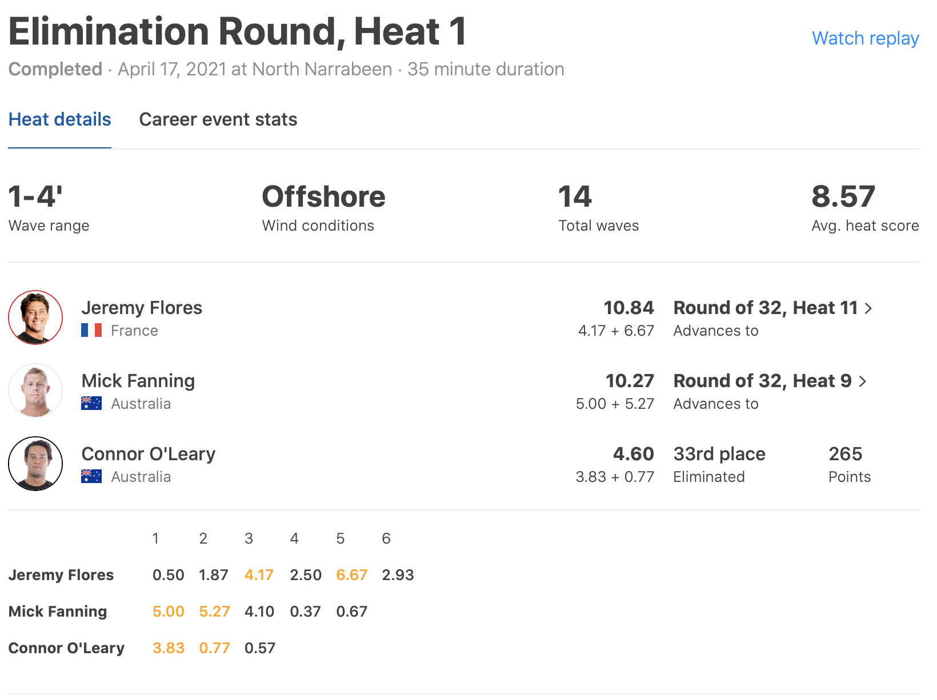This screenshot has height=700, width=937.
Task: Click Mick Fanning's Australia flag icon
Action: click(91, 404)
